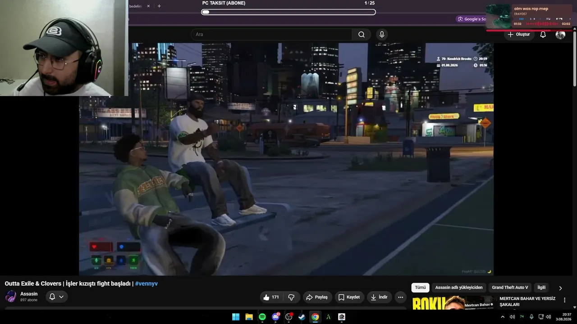Click the album art in the music overlay
The height and width of the screenshot is (324, 577).
pyautogui.click(x=499, y=17)
